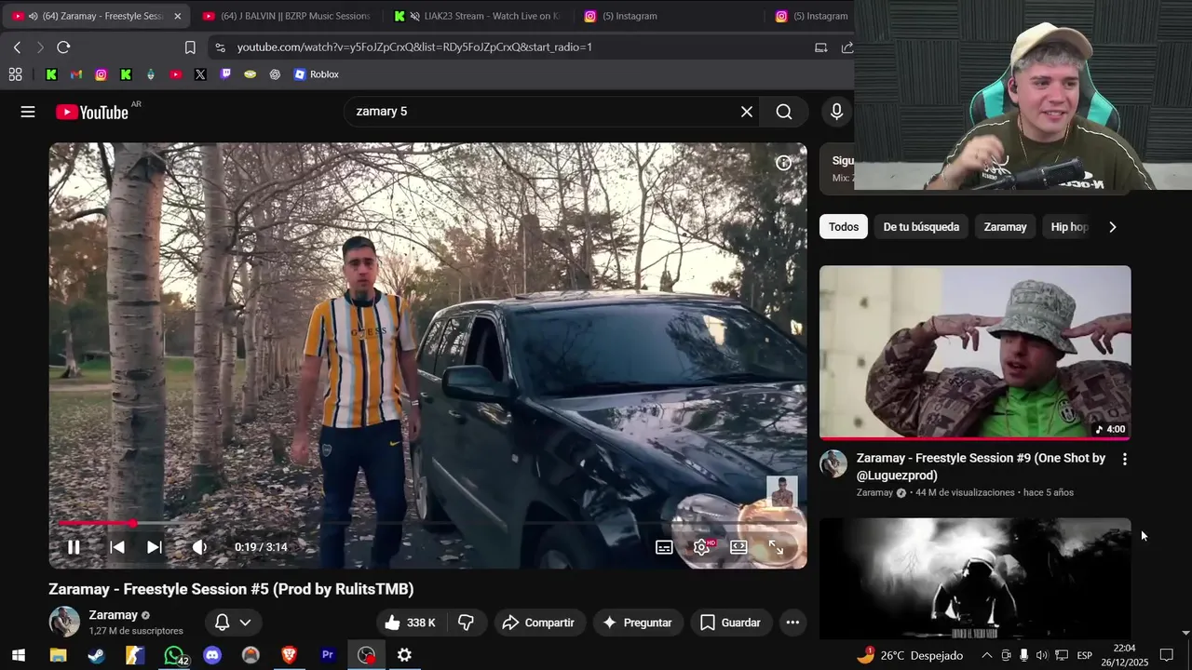This screenshot has height=670, width=1192.
Task: Click the cast/media icon in address bar
Action: tap(820, 47)
